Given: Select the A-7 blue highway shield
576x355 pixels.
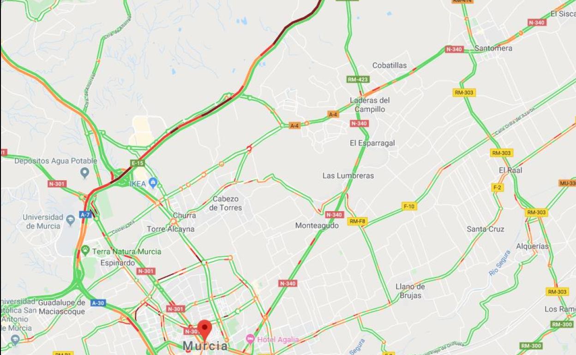Looking at the screenshot, I should [85, 214].
